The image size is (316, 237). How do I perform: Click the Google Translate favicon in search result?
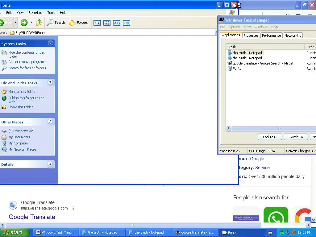click(13, 205)
